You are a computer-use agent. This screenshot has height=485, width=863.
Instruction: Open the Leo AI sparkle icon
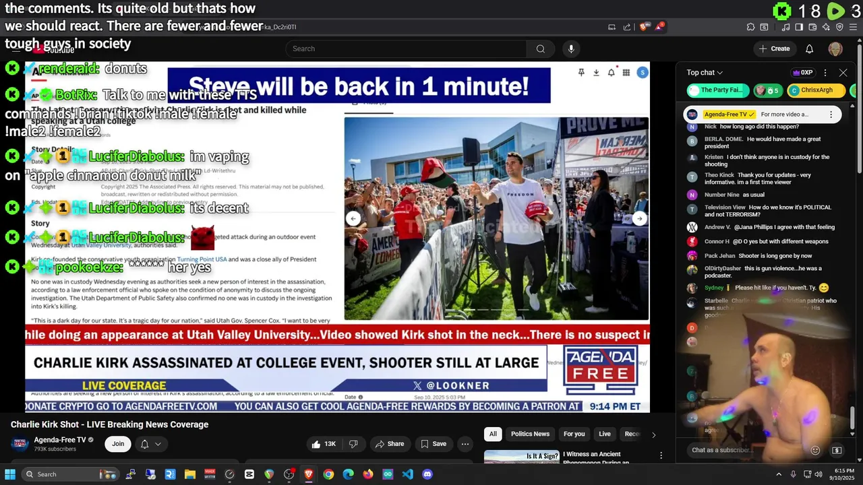[x=826, y=27]
